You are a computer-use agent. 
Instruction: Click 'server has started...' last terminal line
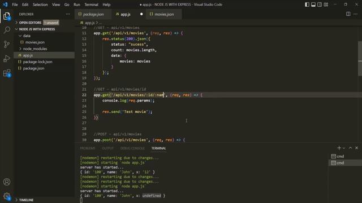(102, 191)
